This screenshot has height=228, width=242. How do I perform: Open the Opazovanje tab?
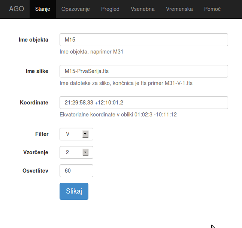pos(75,9)
